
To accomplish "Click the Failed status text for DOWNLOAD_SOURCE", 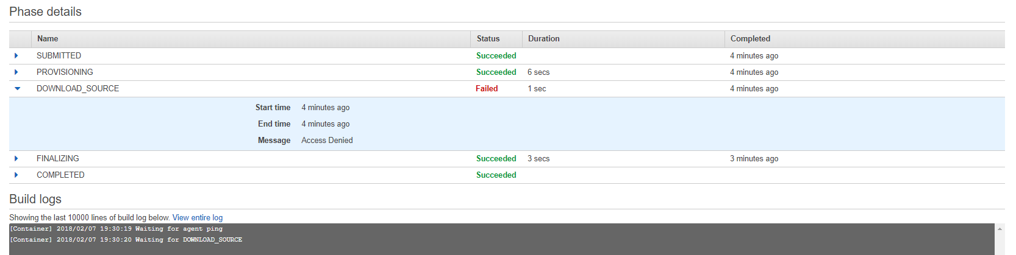I will click(487, 88).
